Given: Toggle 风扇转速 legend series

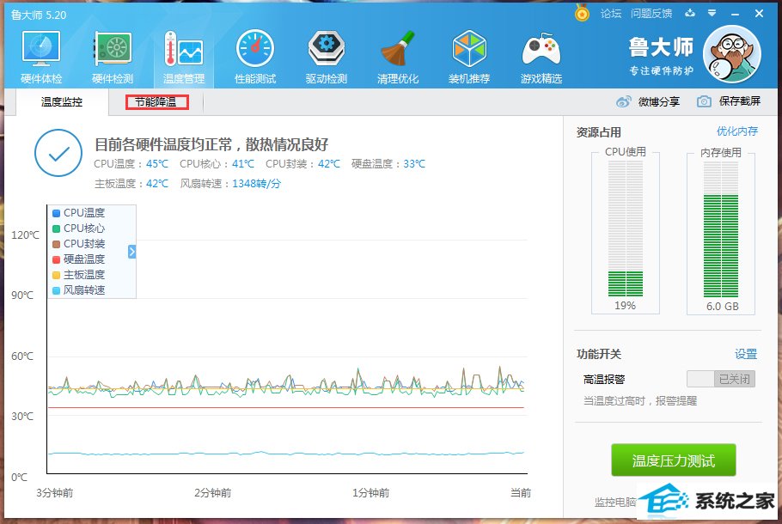Looking at the screenshot, I should [78, 290].
